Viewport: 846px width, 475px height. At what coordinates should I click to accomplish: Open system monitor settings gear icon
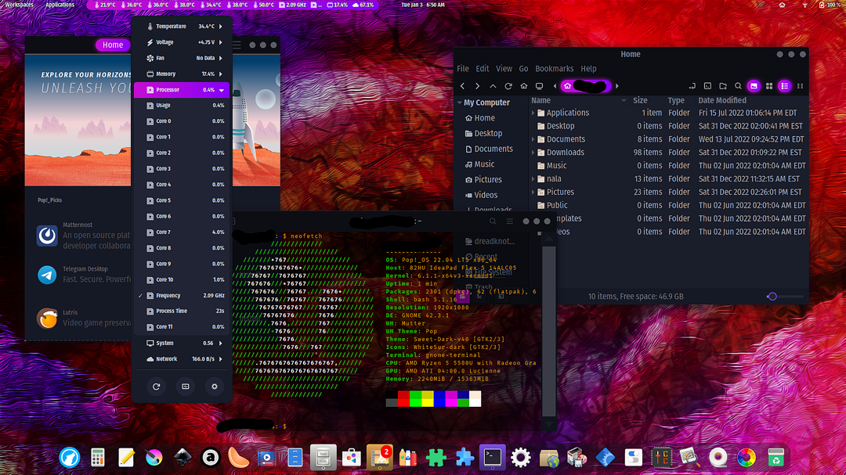[215, 387]
